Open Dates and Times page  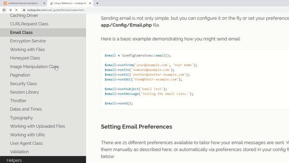coord(26,109)
